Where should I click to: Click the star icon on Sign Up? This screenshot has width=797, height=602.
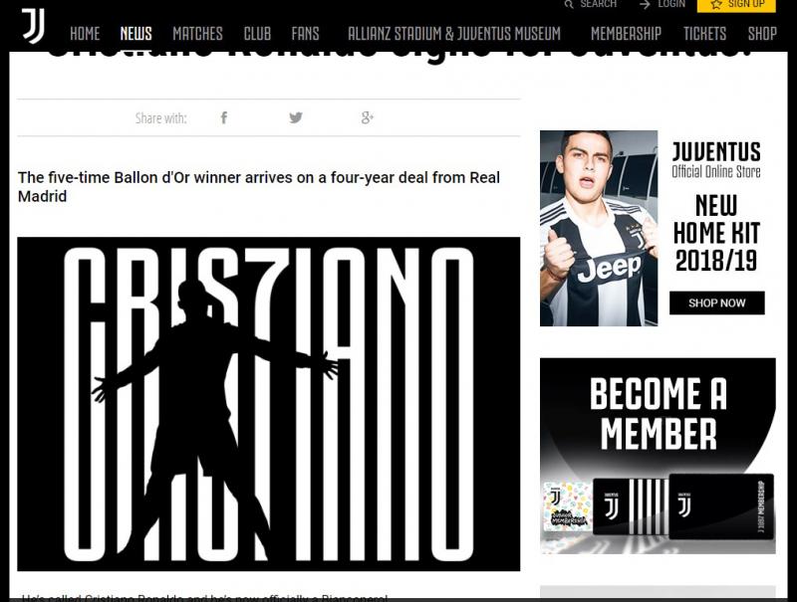point(716,5)
